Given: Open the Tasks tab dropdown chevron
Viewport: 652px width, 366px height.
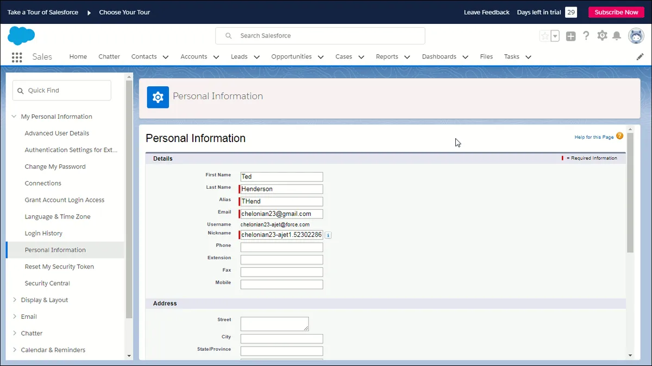Looking at the screenshot, I should point(528,57).
